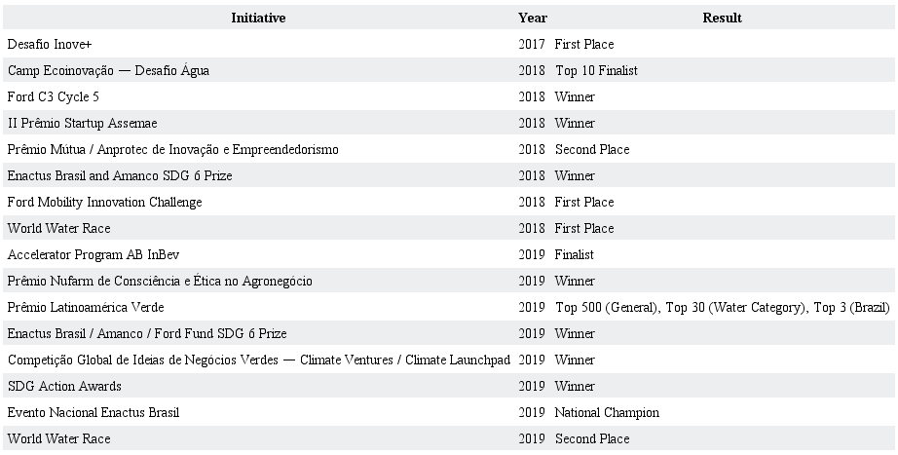Select Prêmio Mútua / Anprotec initiative cell
Viewport: 898px width, 455px height.
pos(172,149)
